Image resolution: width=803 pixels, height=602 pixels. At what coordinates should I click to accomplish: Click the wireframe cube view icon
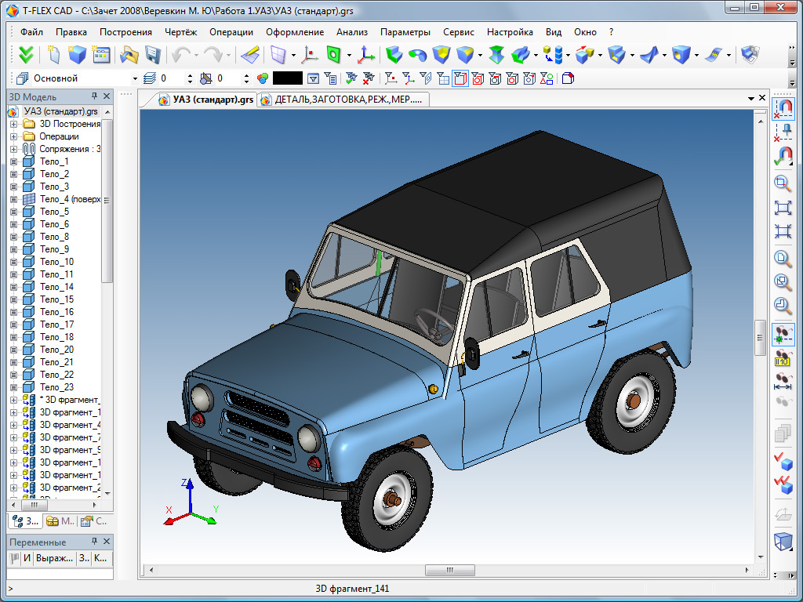[x=783, y=541]
